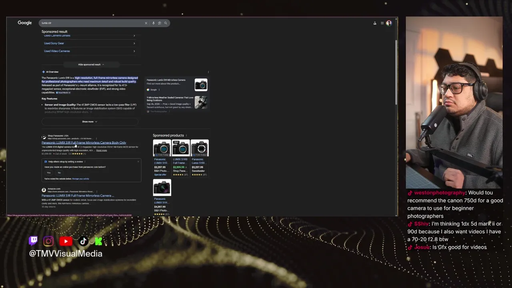Open the Focal World source chip

(x=63, y=93)
